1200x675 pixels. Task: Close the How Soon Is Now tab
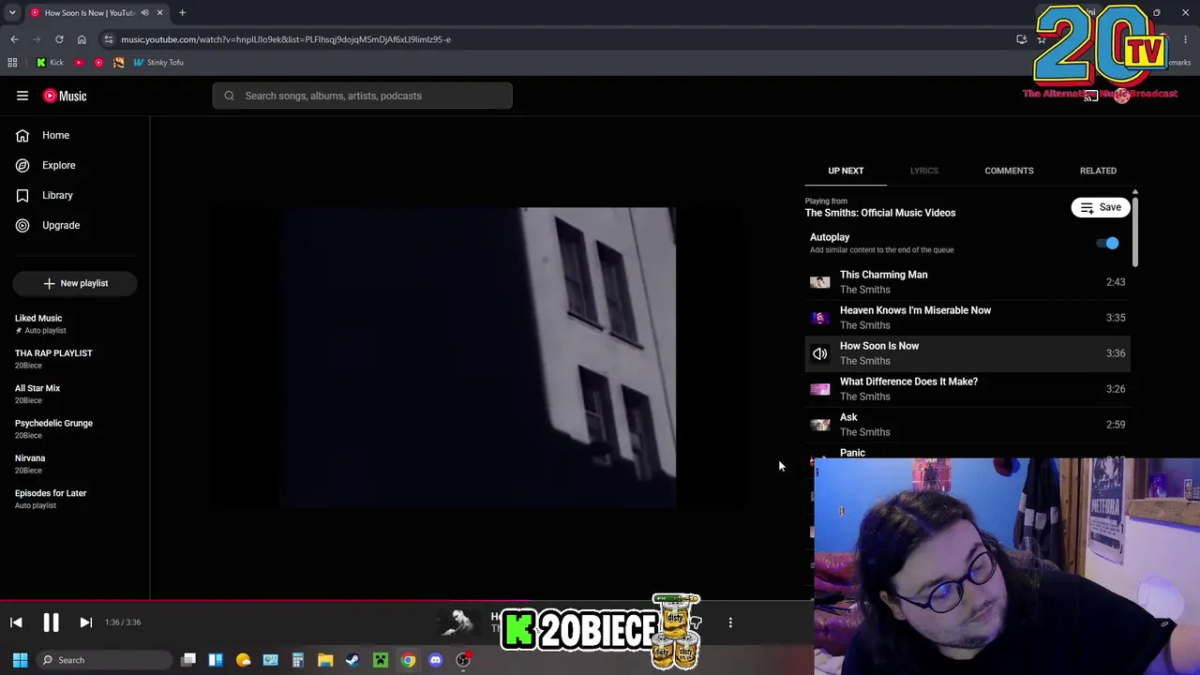pyautogui.click(x=159, y=13)
